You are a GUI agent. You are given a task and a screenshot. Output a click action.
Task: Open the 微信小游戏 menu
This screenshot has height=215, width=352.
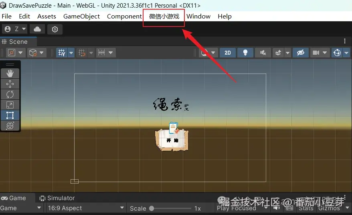164,16
